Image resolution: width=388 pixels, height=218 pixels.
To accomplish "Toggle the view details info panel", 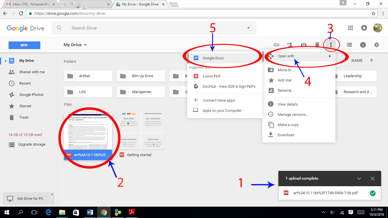I will click(x=363, y=45).
